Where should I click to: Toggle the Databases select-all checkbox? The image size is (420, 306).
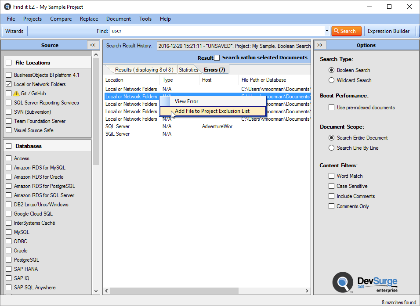coord(9,146)
